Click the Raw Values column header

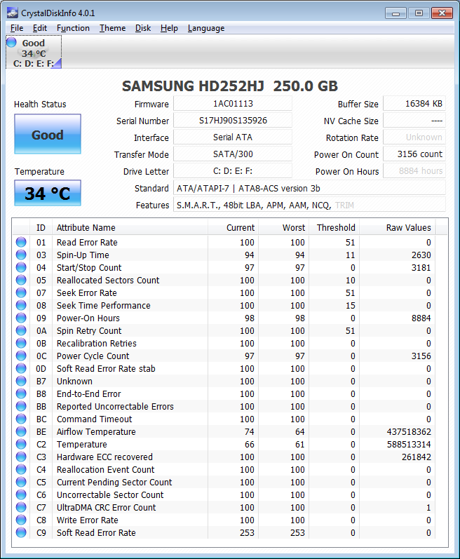[x=398, y=227]
